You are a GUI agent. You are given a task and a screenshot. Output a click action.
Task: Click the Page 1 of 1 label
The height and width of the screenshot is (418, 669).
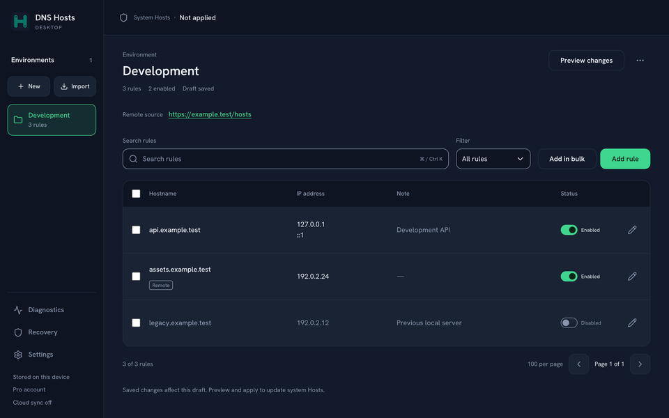[609, 364]
